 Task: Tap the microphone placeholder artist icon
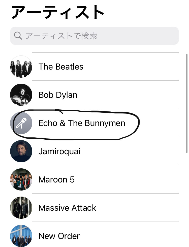(x=21, y=123)
